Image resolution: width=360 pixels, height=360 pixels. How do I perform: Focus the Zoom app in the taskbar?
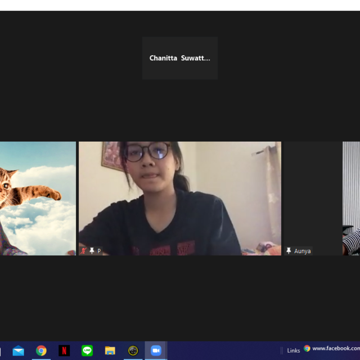point(156,350)
